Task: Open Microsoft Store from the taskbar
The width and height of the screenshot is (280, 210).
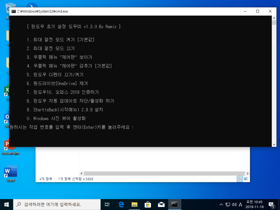Action: point(148,204)
